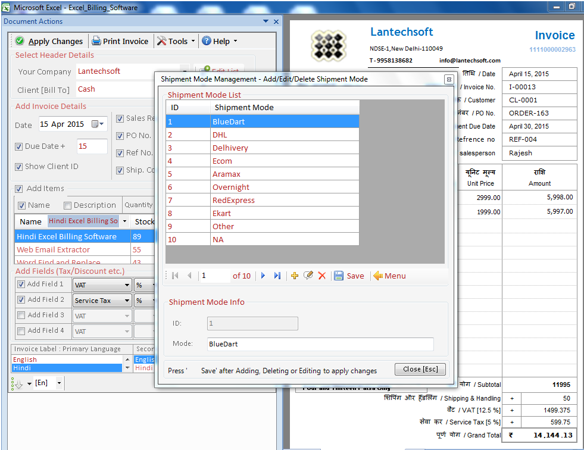Open the item Name combo box dropdown
The width and height of the screenshot is (584, 450).
coord(124,221)
